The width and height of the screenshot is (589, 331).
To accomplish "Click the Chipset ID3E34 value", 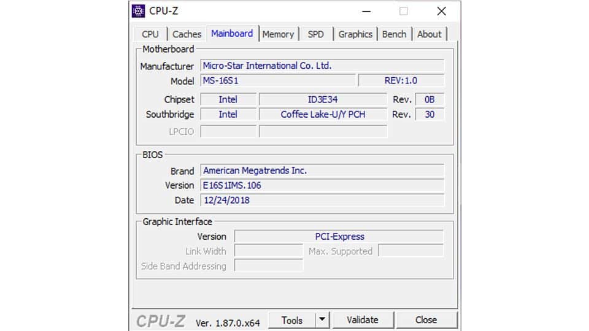I will tap(323, 99).
